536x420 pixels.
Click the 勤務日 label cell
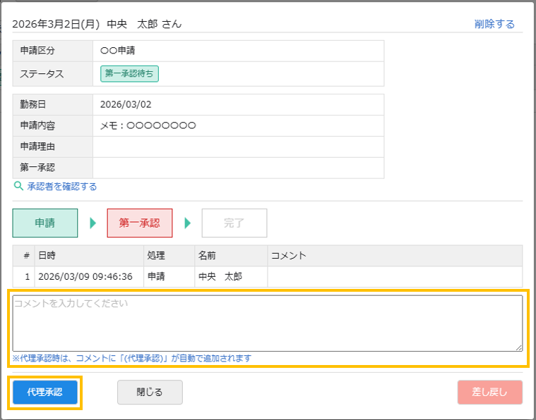(x=53, y=104)
